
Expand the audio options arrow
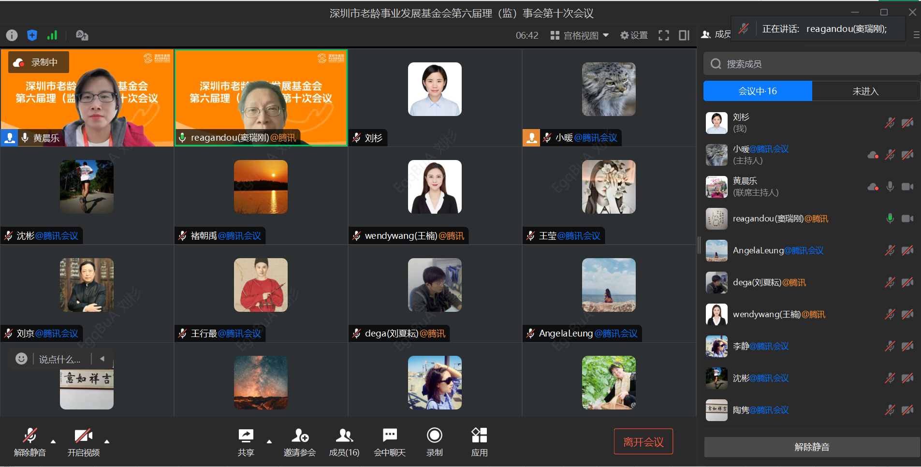[53, 441]
